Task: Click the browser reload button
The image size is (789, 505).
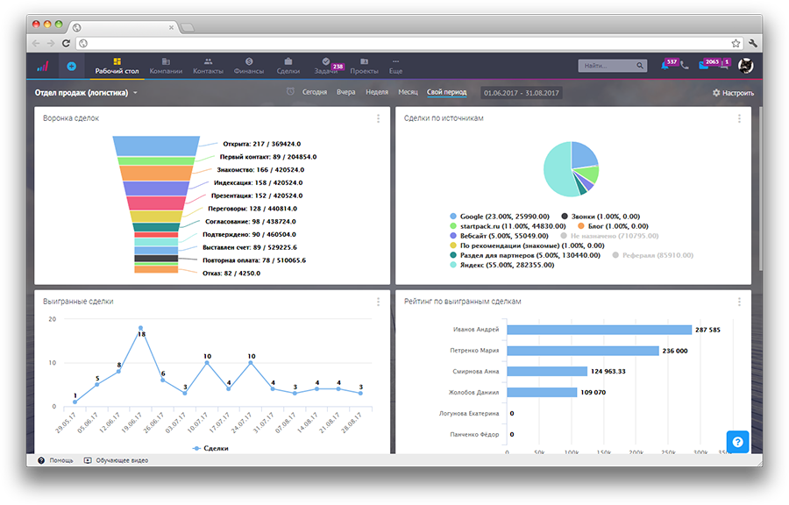Action: click(66, 42)
